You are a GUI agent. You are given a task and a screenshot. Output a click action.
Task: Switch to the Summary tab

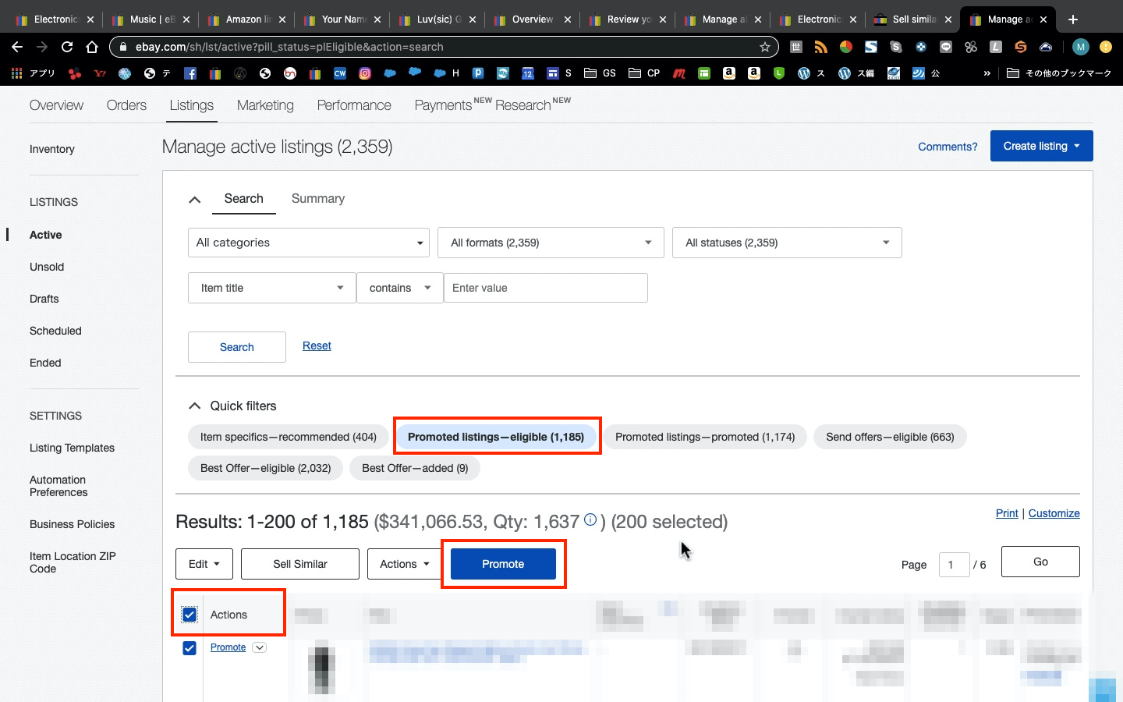(x=317, y=199)
